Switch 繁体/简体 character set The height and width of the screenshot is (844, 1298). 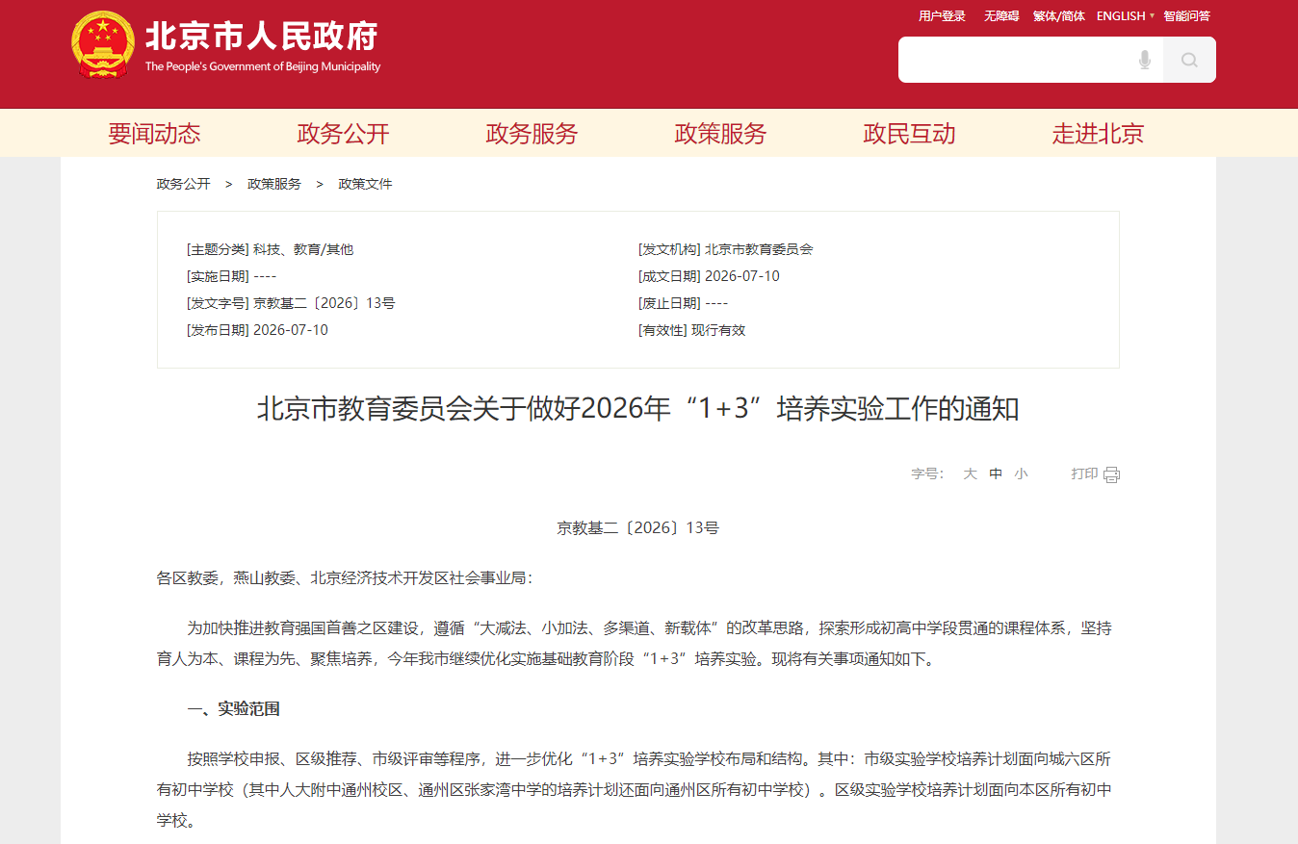coord(1058,15)
